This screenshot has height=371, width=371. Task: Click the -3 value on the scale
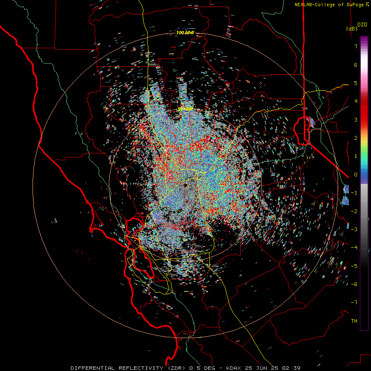click(354, 230)
